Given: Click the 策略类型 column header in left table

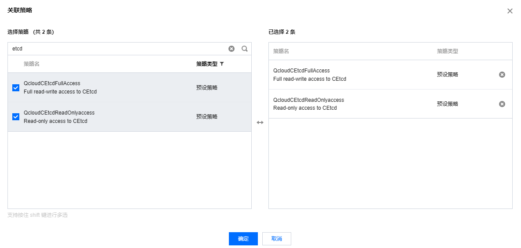Looking at the screenshot, I should (206, 64).
